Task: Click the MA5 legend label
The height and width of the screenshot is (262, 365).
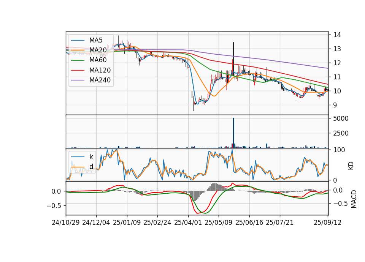Action: click(96, 40)
